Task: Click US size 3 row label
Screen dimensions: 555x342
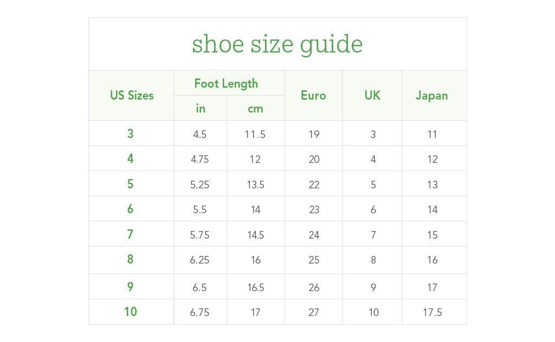Action: click(x=131, y=134)
